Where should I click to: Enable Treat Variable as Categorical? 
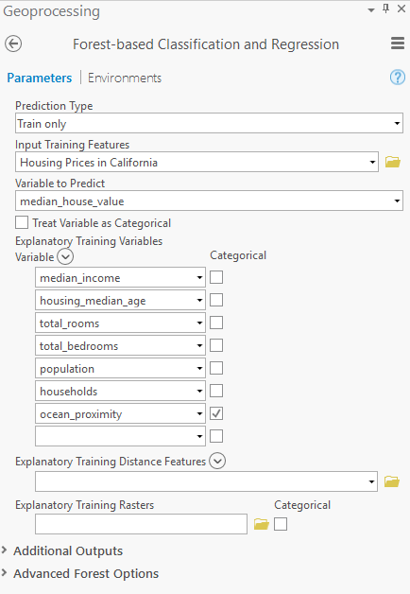click(22, 222)
